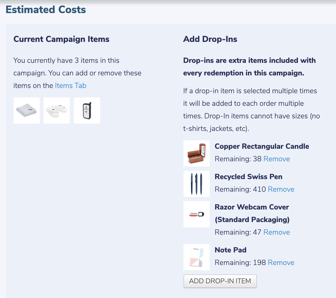Click the Recycled Swiss Pen title
The width and height of the screenshot is (336, 298).
pos(248,177)
